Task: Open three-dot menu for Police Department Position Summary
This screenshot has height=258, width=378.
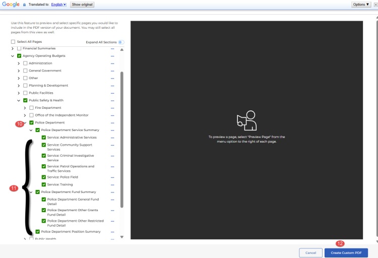Action: pos(112,232)
